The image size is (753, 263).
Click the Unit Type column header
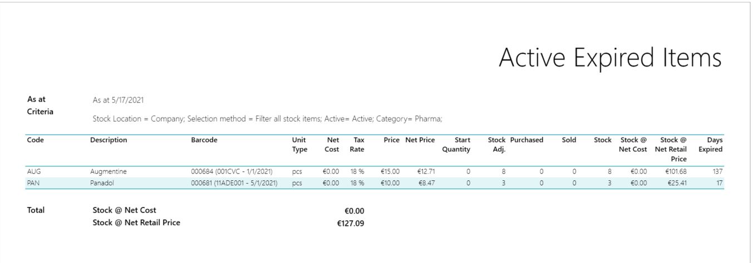tap(299, 145)
